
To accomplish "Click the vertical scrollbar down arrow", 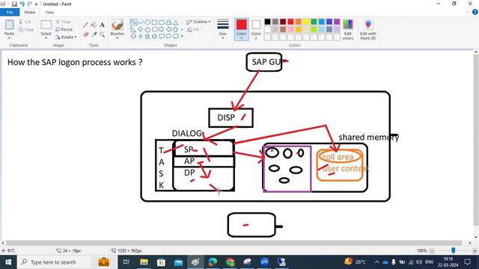I will click(x=476, y=237).
